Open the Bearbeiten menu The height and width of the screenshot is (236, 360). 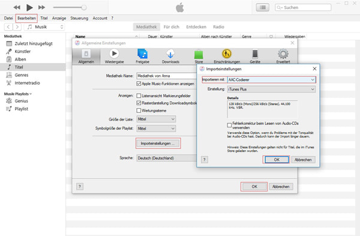26,18
